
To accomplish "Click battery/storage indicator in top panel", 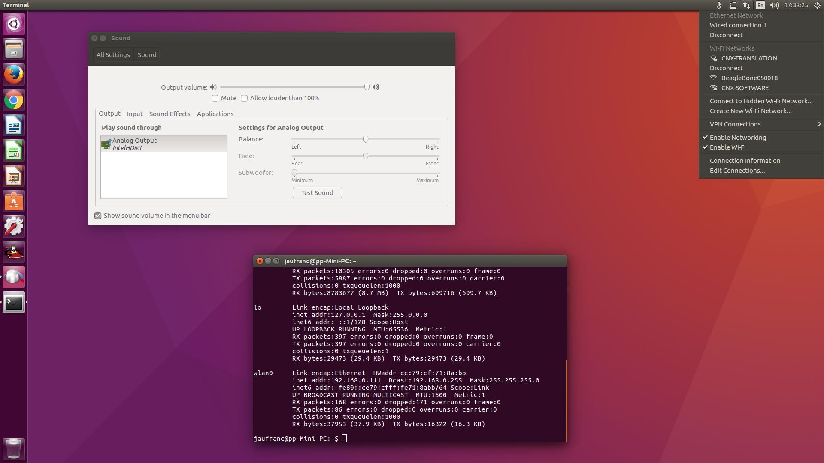I will click(x=733, y=5).
